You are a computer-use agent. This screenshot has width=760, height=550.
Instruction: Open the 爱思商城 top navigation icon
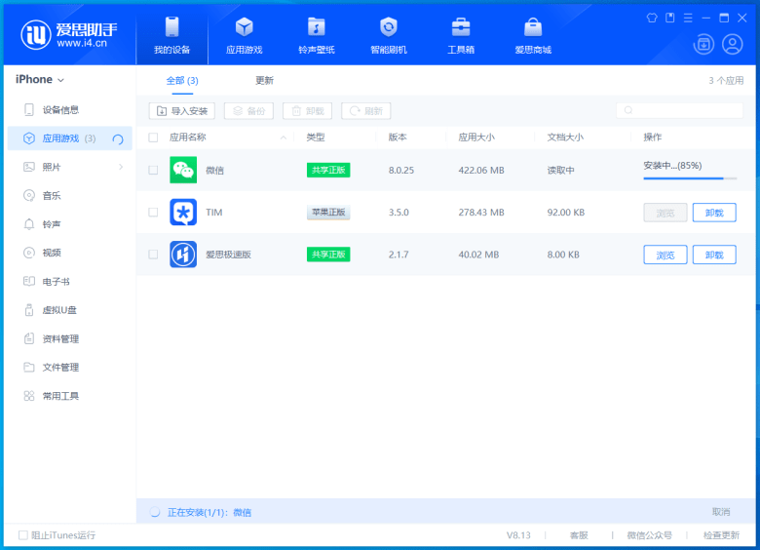tap(533, 27)
